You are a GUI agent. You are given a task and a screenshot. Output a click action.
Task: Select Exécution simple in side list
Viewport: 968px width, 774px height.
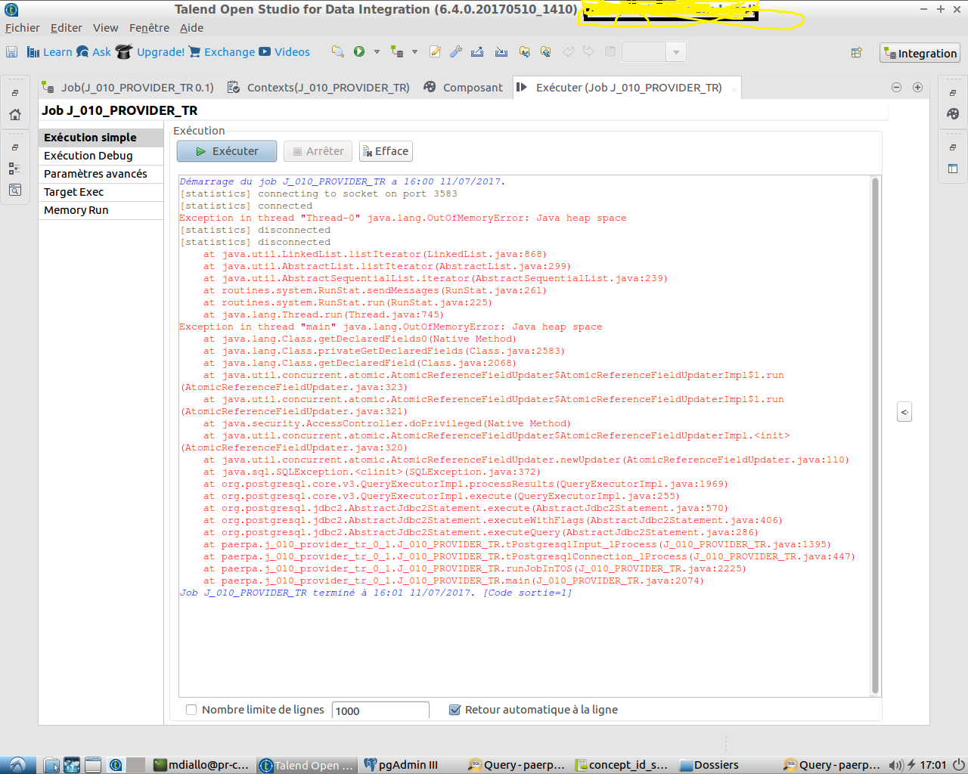[101, 138]
